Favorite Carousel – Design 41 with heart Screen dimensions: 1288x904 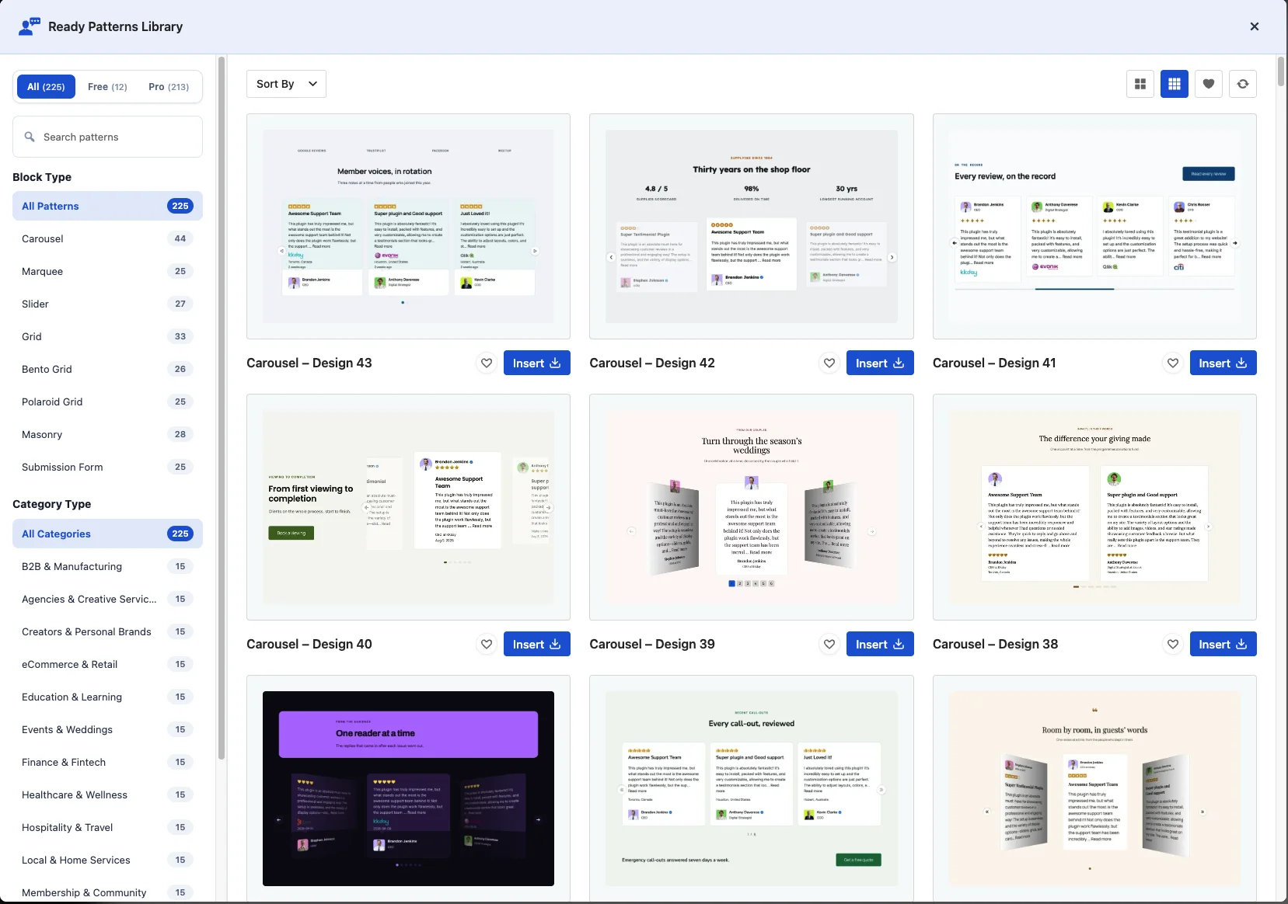click(x=1173, y=363)
